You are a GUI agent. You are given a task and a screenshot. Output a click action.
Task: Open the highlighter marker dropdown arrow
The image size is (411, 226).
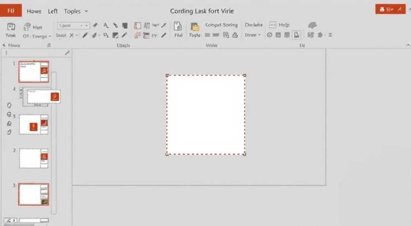click(x=99, y=35)
